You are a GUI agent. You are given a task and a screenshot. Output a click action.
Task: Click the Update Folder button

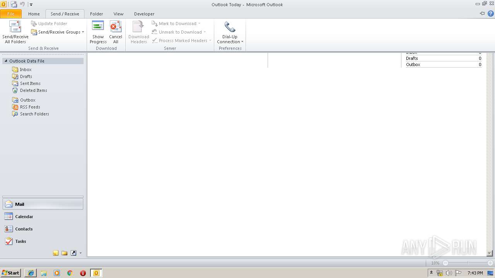pyautogui.click(x=49, y=24)
